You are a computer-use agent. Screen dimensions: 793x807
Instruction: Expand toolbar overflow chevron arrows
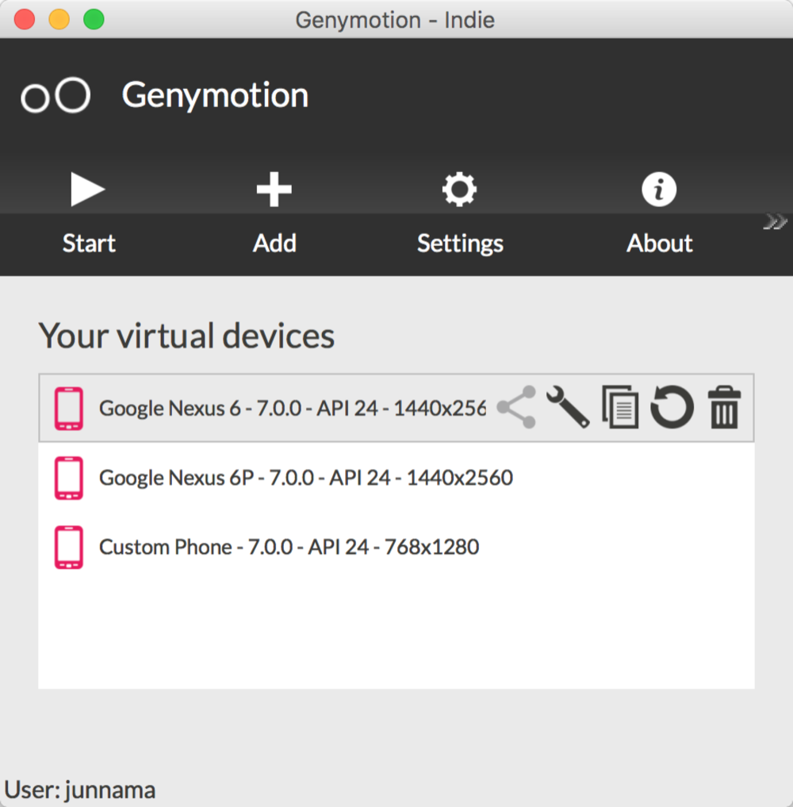coord(776,222)
